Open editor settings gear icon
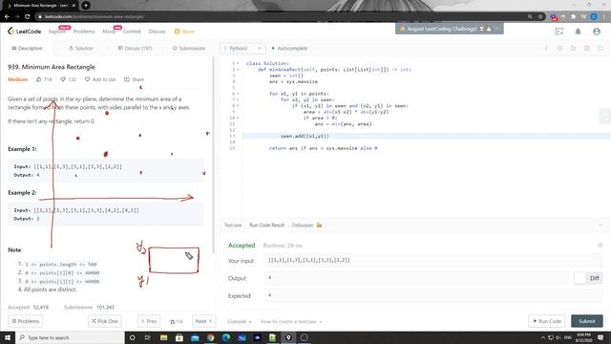 (586, 48)
